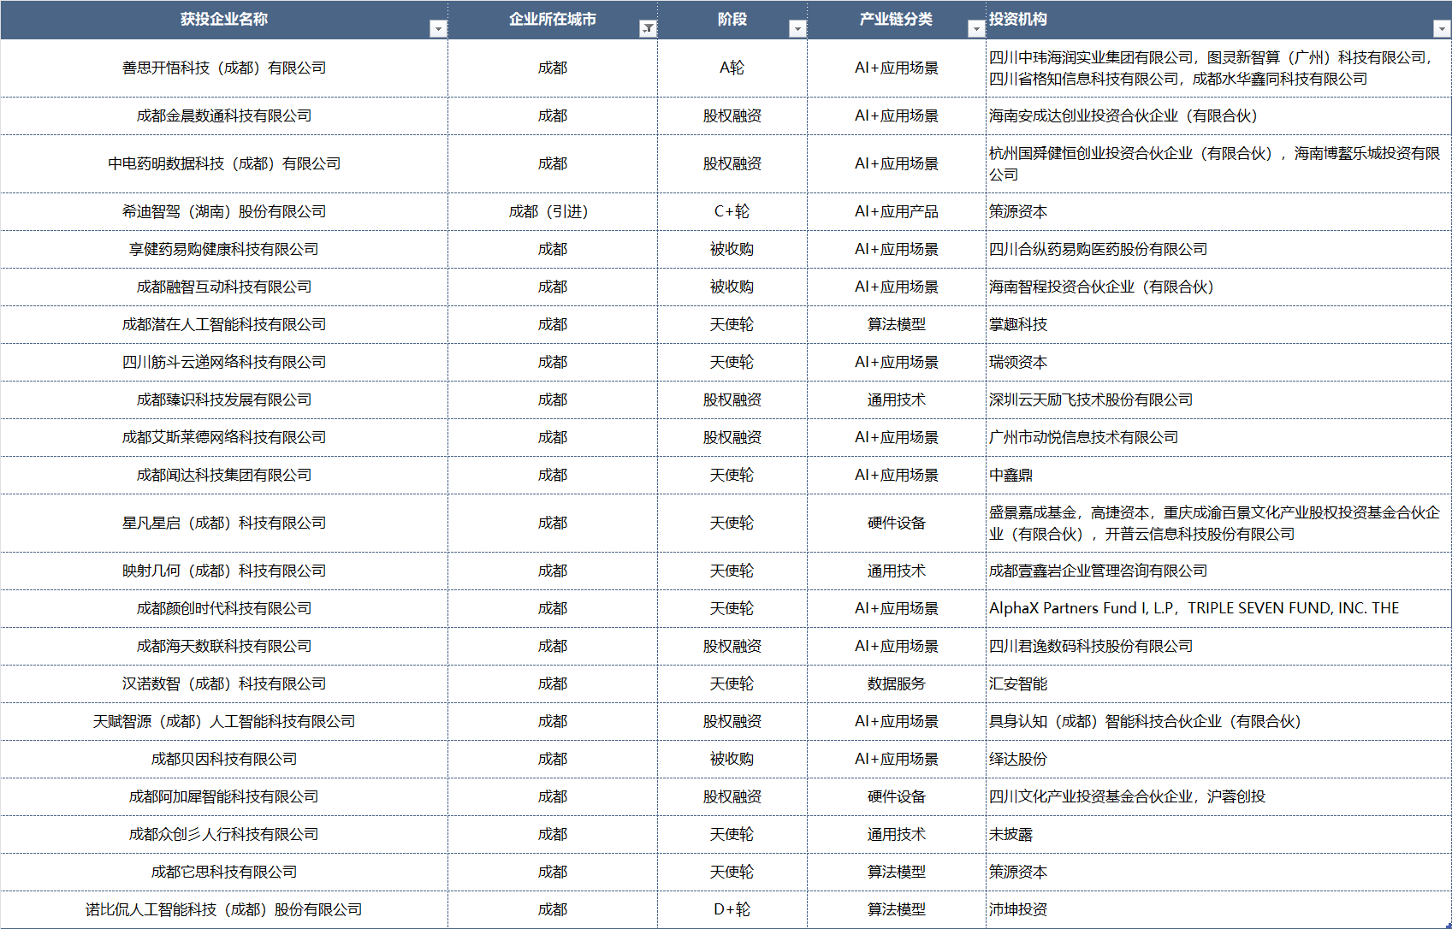
Task: Click the 数据服务 category cell
Action: (896, 683)
